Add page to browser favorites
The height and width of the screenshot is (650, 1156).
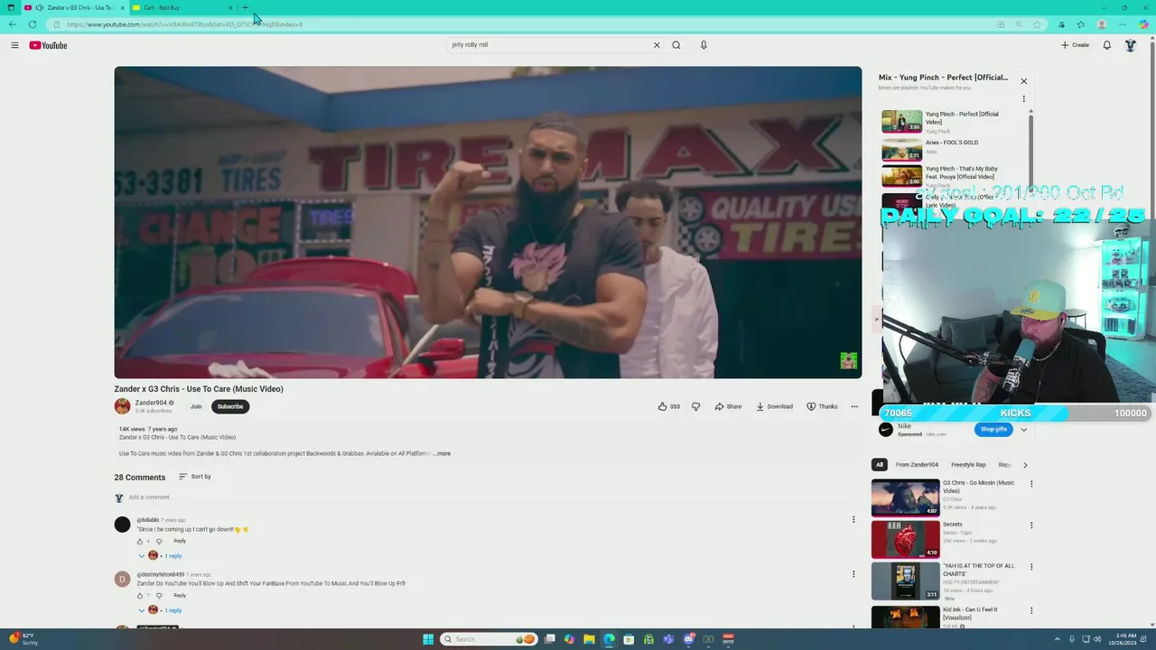pyautogui.click(x=1037, y=24)
